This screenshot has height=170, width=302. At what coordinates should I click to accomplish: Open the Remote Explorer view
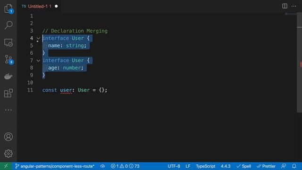pos(8,42)
